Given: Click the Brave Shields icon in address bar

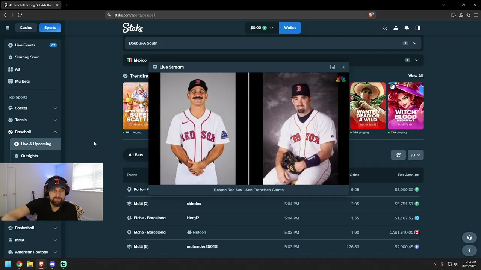Looking at the screenshot, I should [371, 15].
